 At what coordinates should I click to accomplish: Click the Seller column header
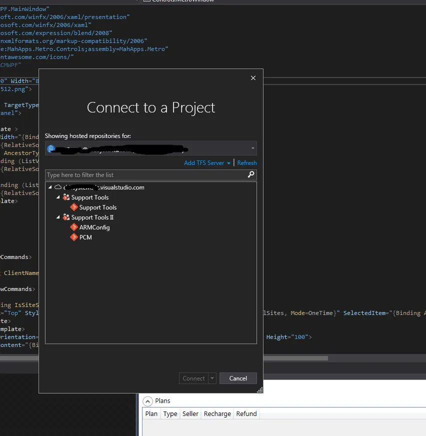tap(190, 414)
